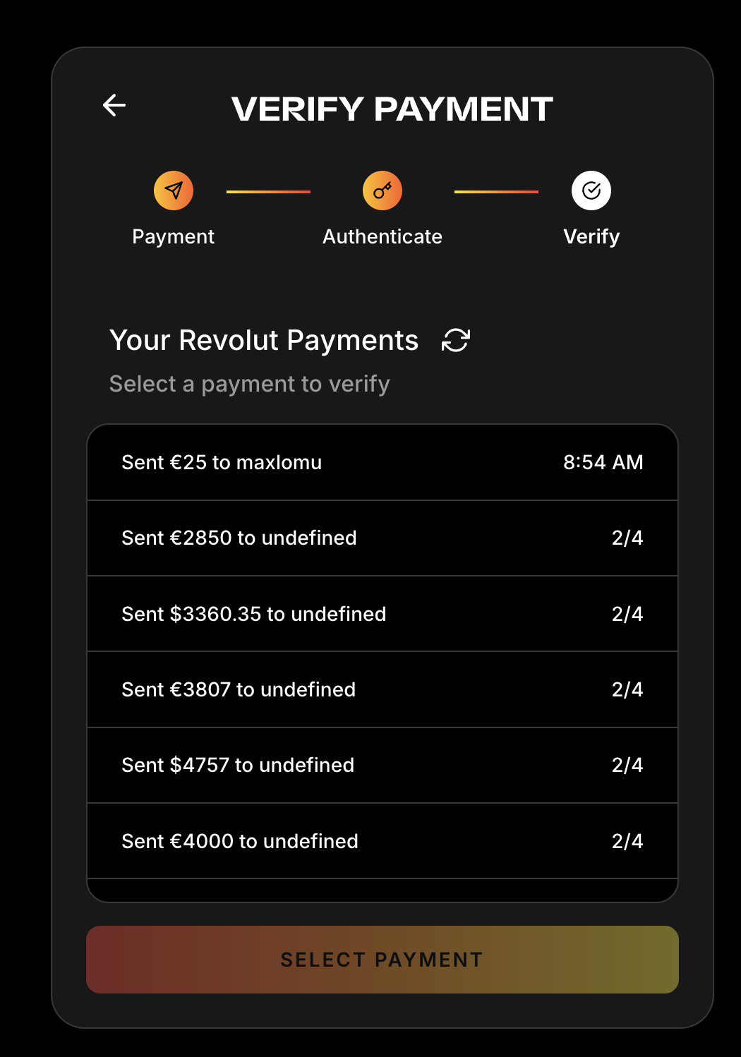741x1057 pixels.
Task: Click the progress line between Authenticate and Verify
Action: coord(496,191)
